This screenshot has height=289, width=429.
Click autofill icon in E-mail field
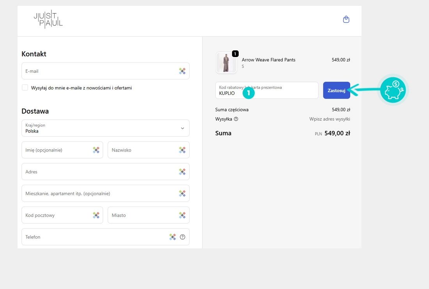click(x=182, y=71)
